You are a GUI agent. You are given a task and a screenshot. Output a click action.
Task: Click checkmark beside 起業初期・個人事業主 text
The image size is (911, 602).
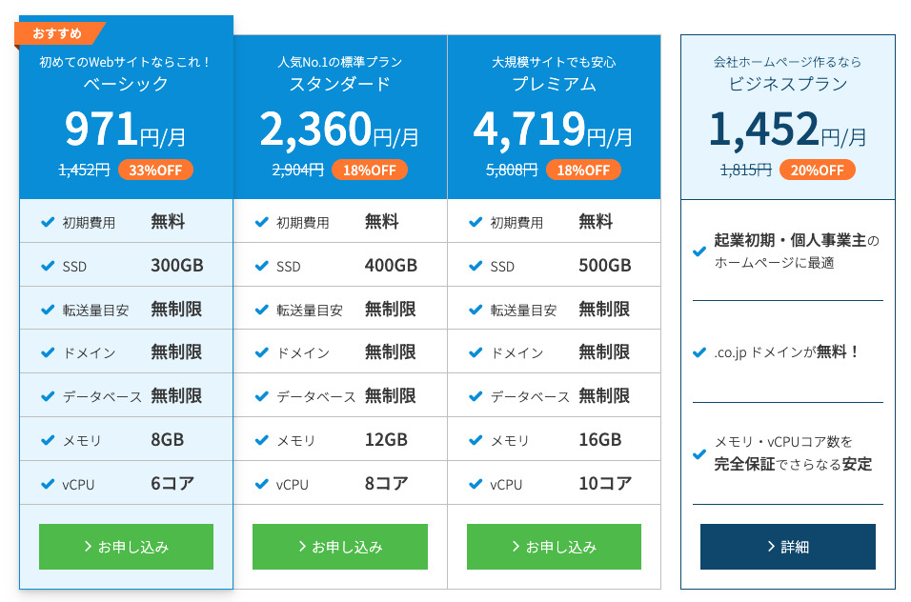point(700,251)
